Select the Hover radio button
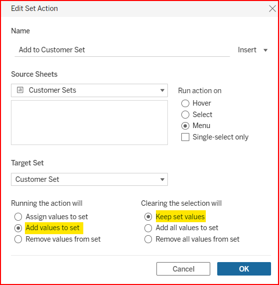Image resolution: width=279 pixels, height=285 pixels. pyautogui.click(x=185, y=103)
